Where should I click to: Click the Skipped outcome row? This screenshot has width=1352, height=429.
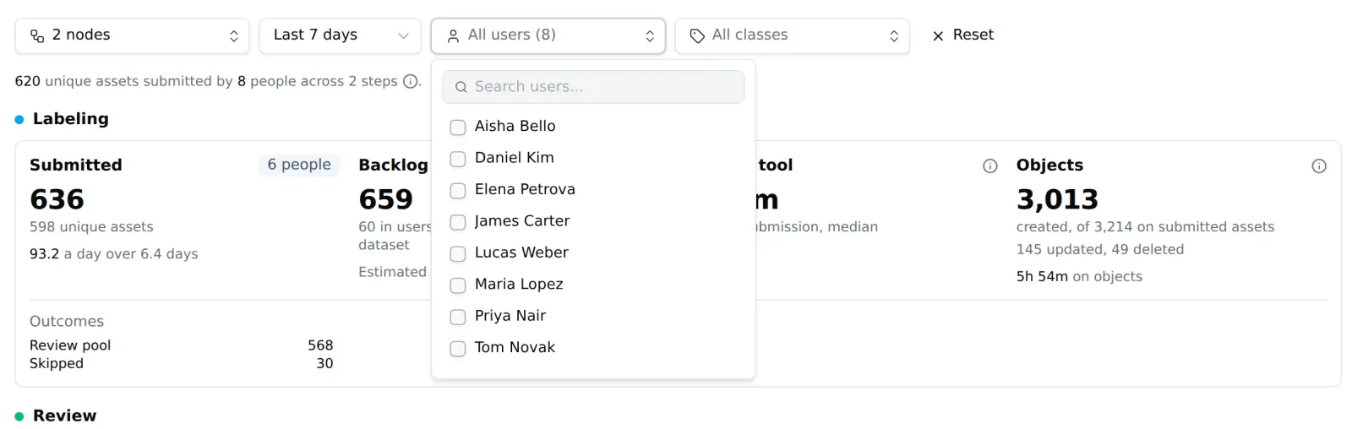click(x=182, y=363)
